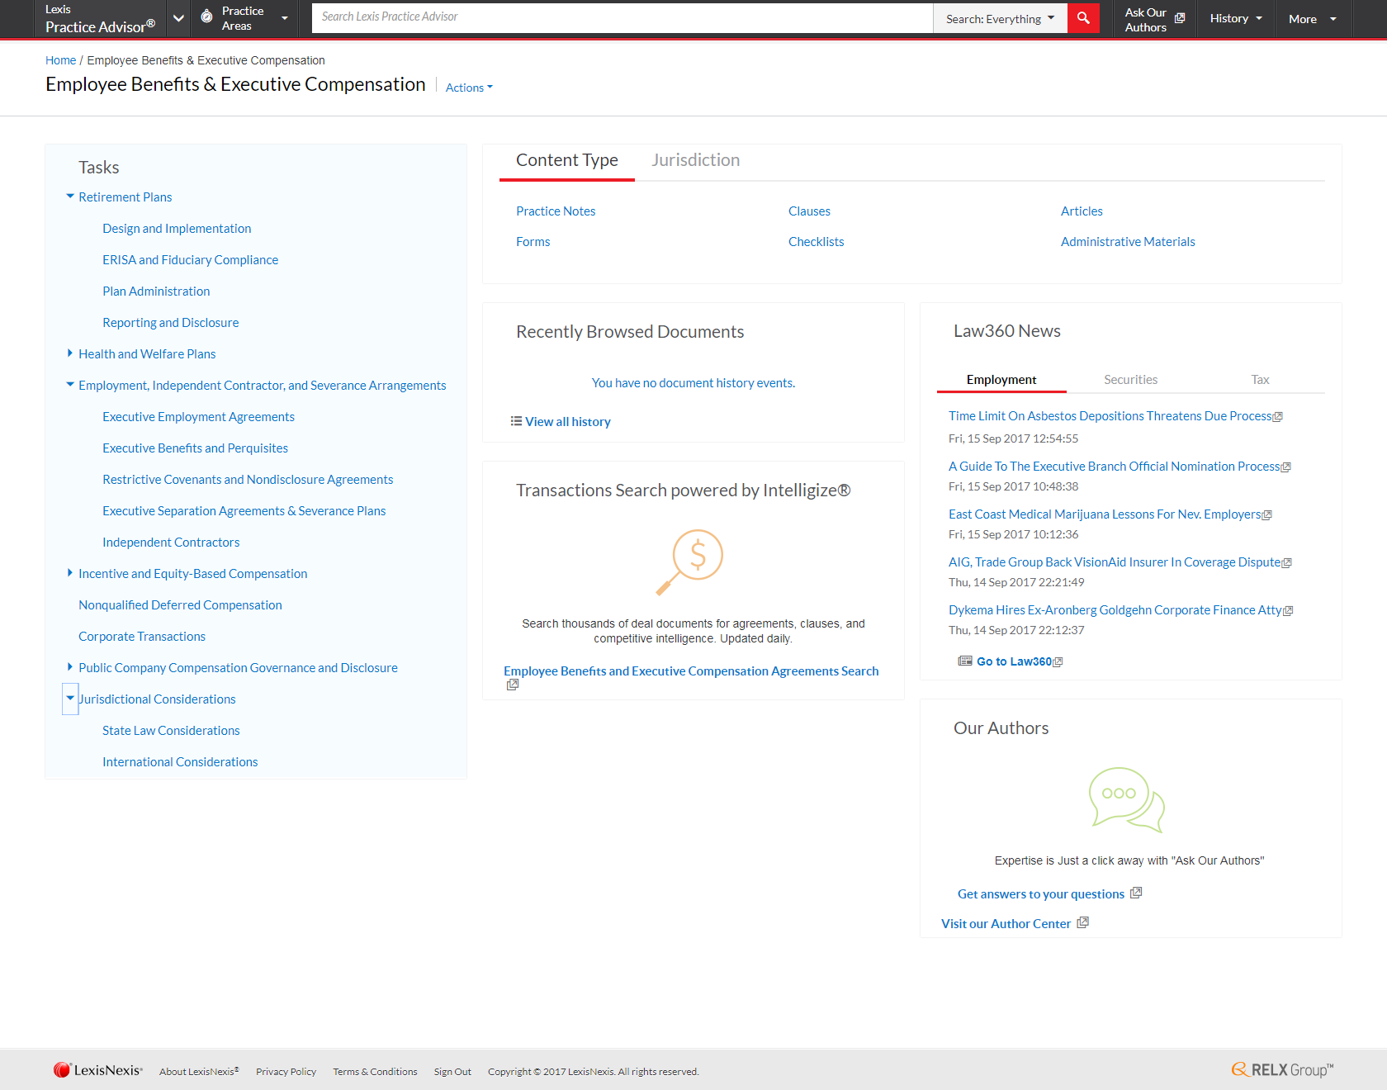
Task: Select the Employment news tab
Action: (x=1001, y=380)
